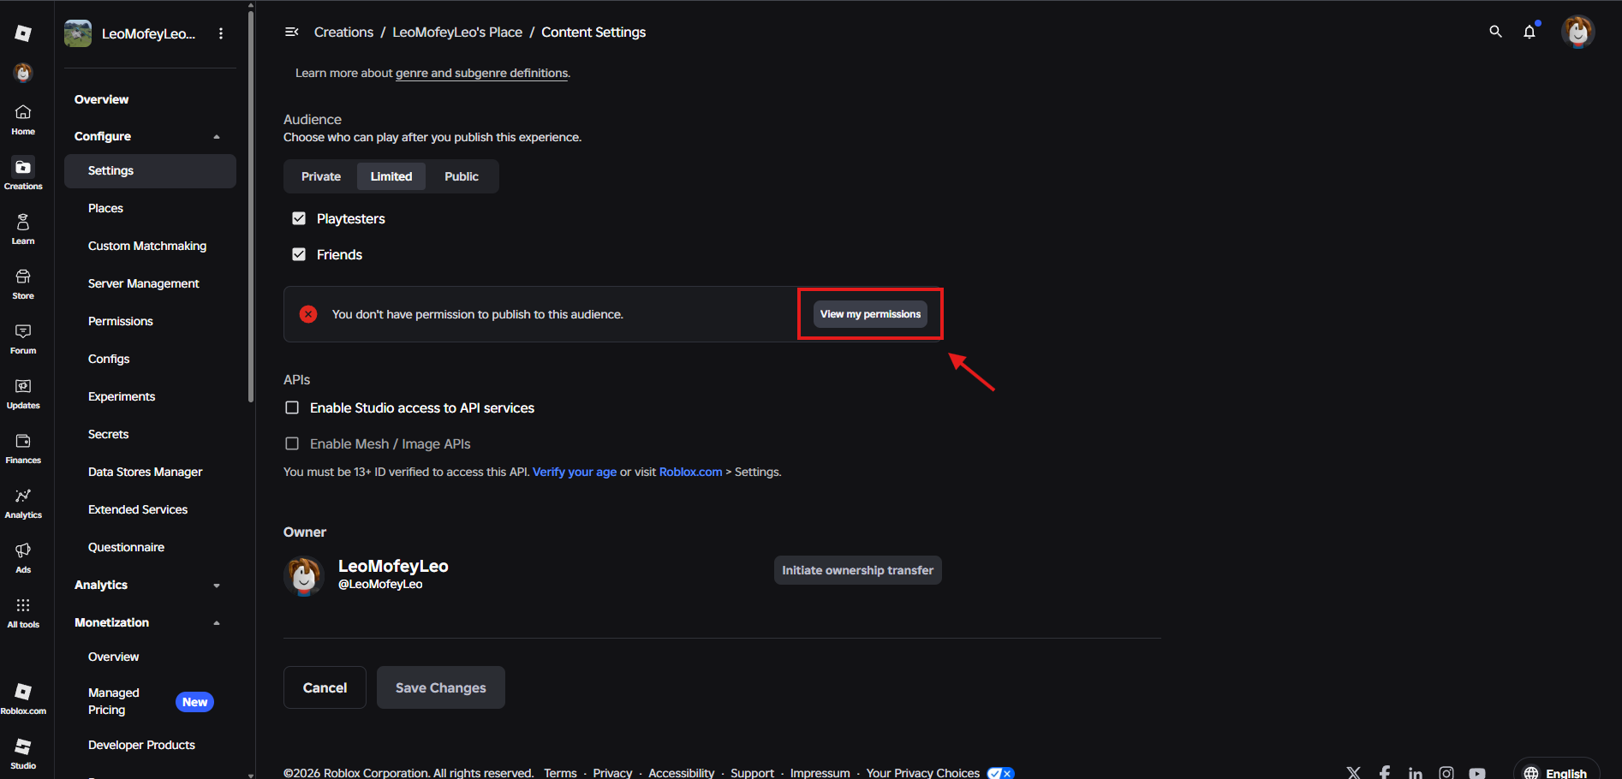
Task: Open the Facebook footer icon
Action: [1384, 772]
